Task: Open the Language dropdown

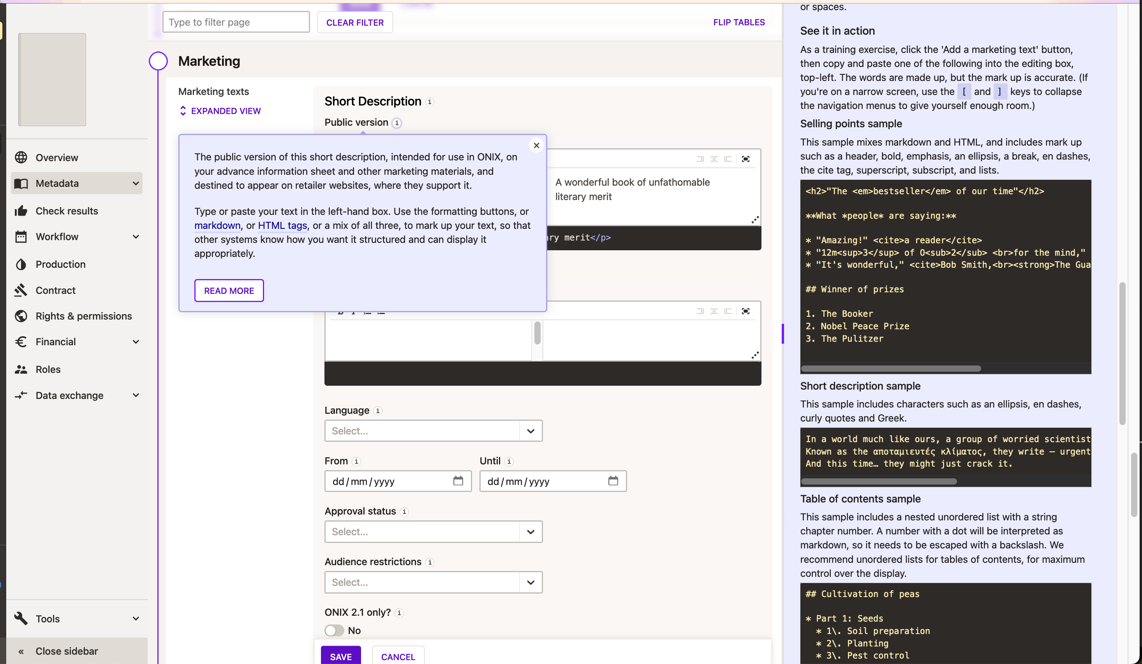Action: pyautogui.click(x=433, y=431)
